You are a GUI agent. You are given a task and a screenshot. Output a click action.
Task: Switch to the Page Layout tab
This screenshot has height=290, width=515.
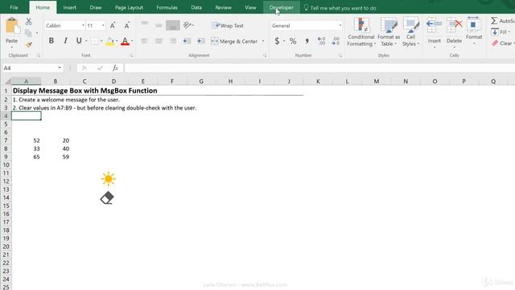coord(129,7)
